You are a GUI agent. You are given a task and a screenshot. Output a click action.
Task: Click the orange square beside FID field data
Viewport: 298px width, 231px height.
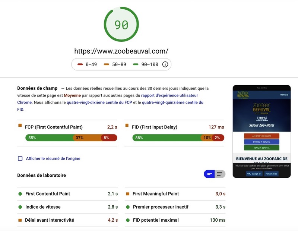tap(127, 126)
